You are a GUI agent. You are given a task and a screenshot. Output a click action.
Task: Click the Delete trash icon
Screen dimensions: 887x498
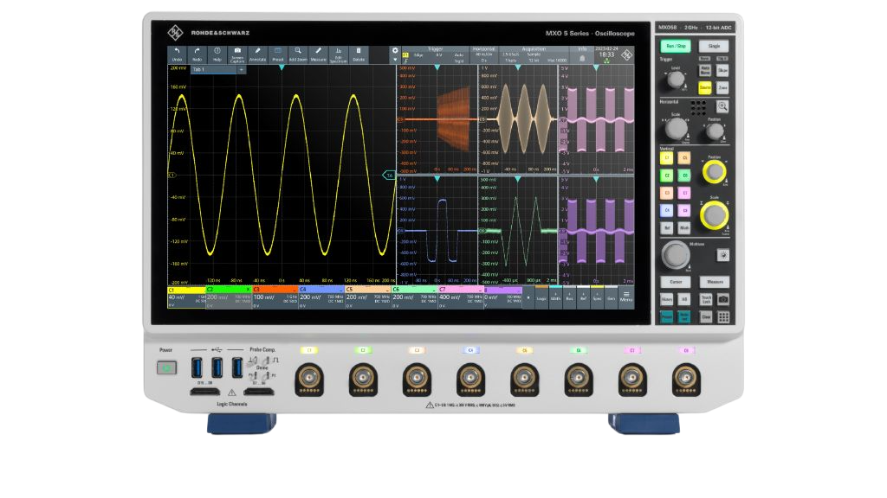click(x=359, y=54)
